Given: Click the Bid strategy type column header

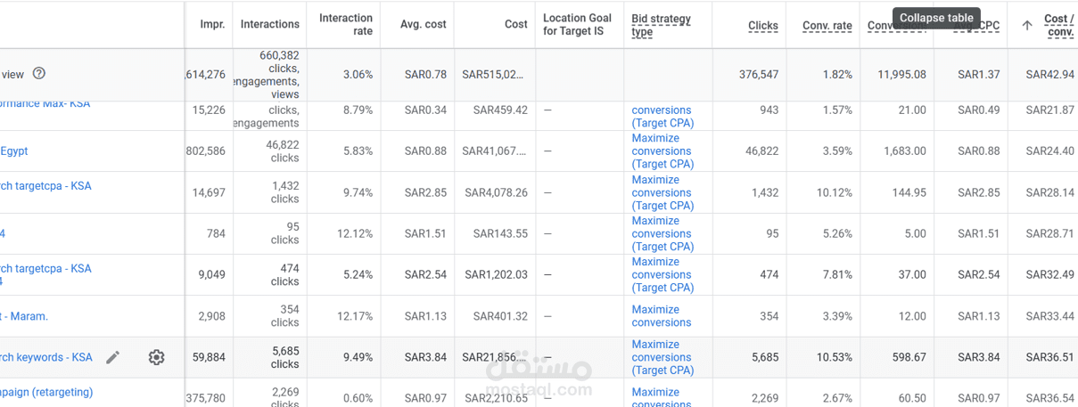Looking at the screenshot, I should [661, 25].
